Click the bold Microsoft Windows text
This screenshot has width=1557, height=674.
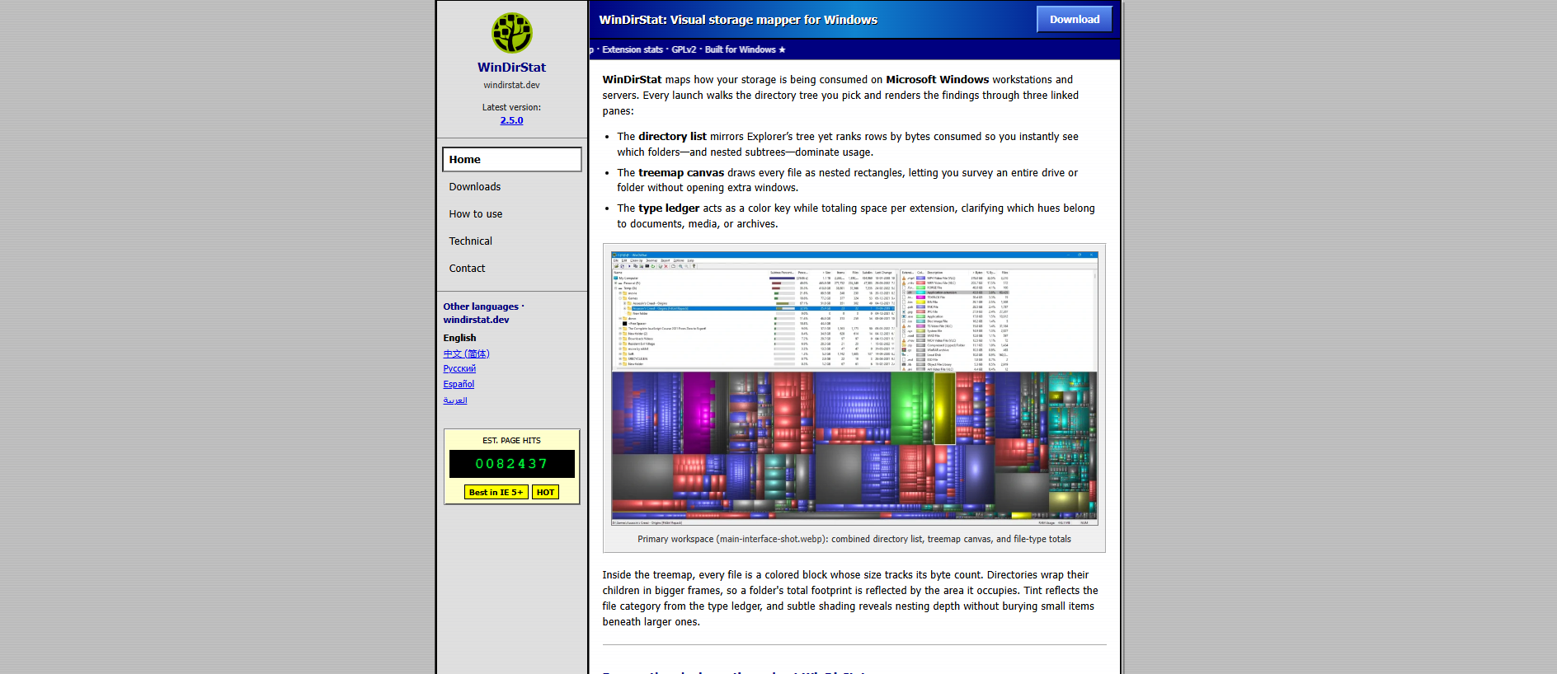[x=938, y=80]
